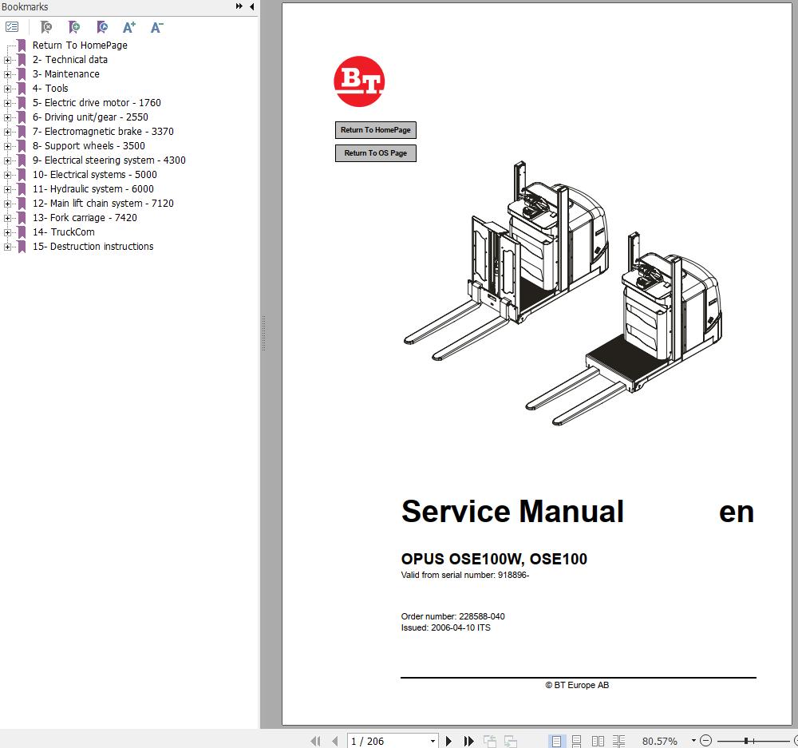Increase bookmark font size with A+
Image resolution: width=798 pixels, height=748 pixels.
click(x=129, y=27)
